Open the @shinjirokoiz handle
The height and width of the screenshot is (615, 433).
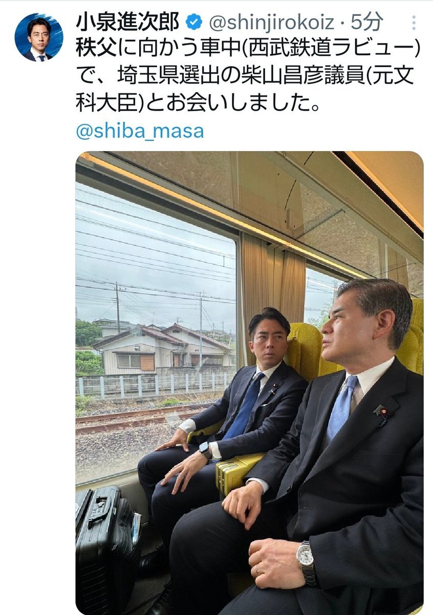272,23
